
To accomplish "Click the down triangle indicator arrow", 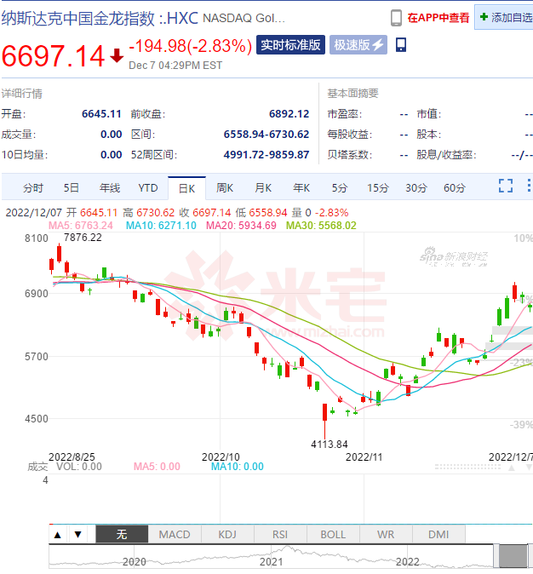I will point(78,535).
